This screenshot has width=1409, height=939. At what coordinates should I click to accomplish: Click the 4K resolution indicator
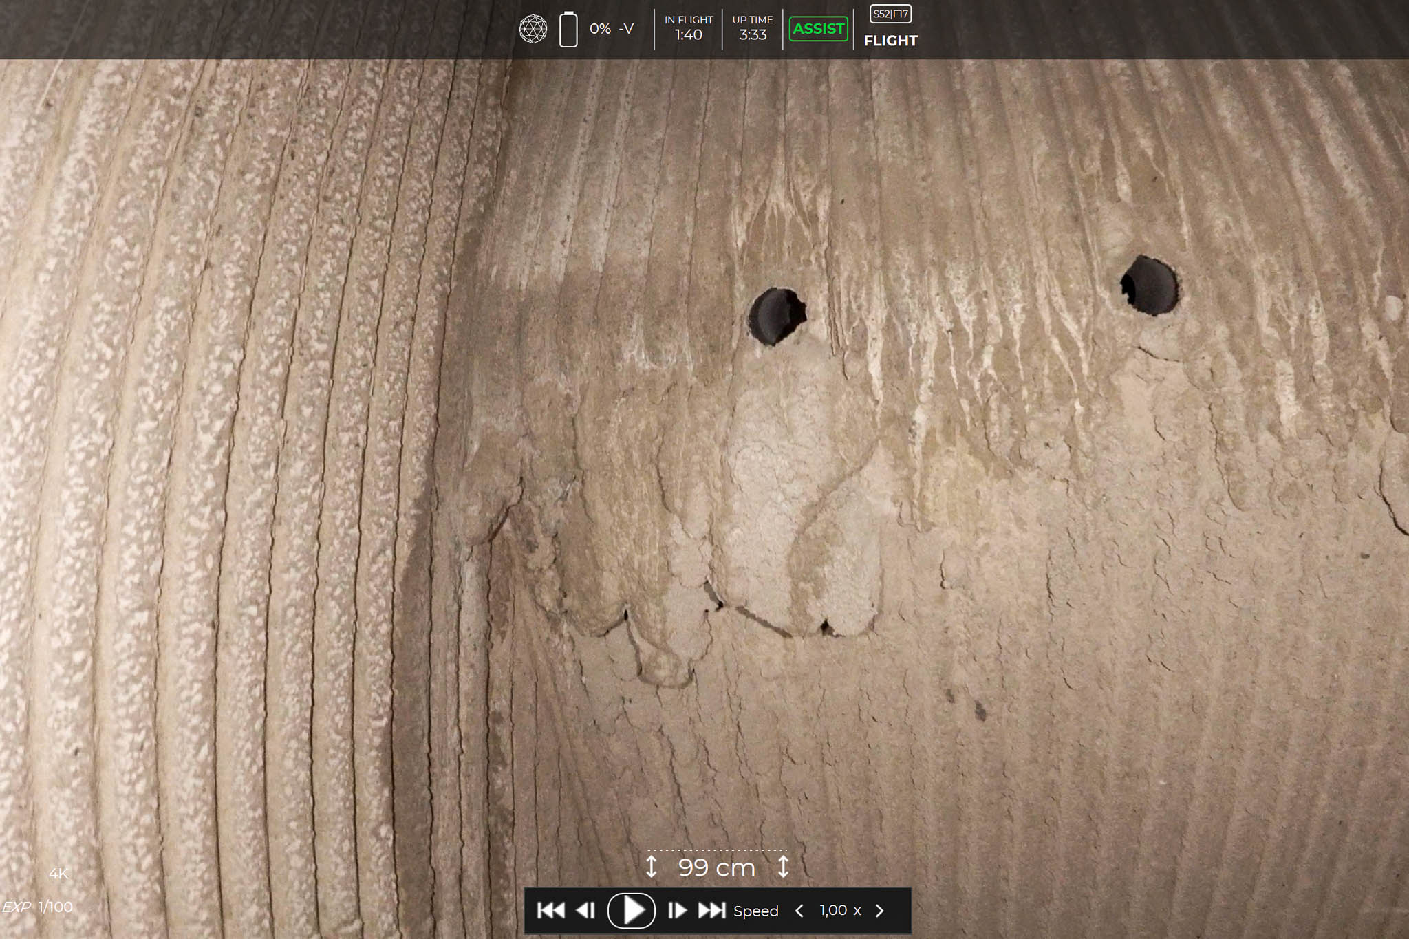(58, 874)
